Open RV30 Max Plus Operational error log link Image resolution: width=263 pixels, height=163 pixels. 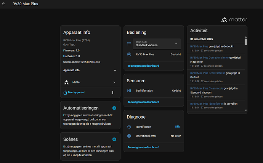click(x=209, y=58)
